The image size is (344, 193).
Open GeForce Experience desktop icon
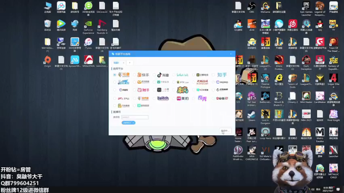click(88, 27)
